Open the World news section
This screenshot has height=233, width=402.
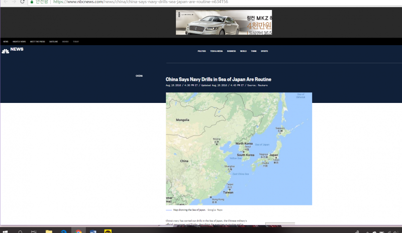pos(243,51)
